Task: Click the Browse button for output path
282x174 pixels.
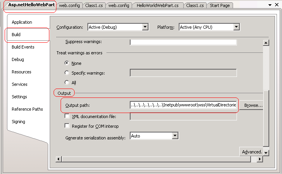Action: (x=253, y=105)
